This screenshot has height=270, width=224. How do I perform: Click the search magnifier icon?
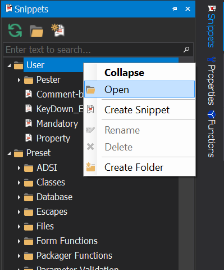pyautogui.click(x=186, y=50)
